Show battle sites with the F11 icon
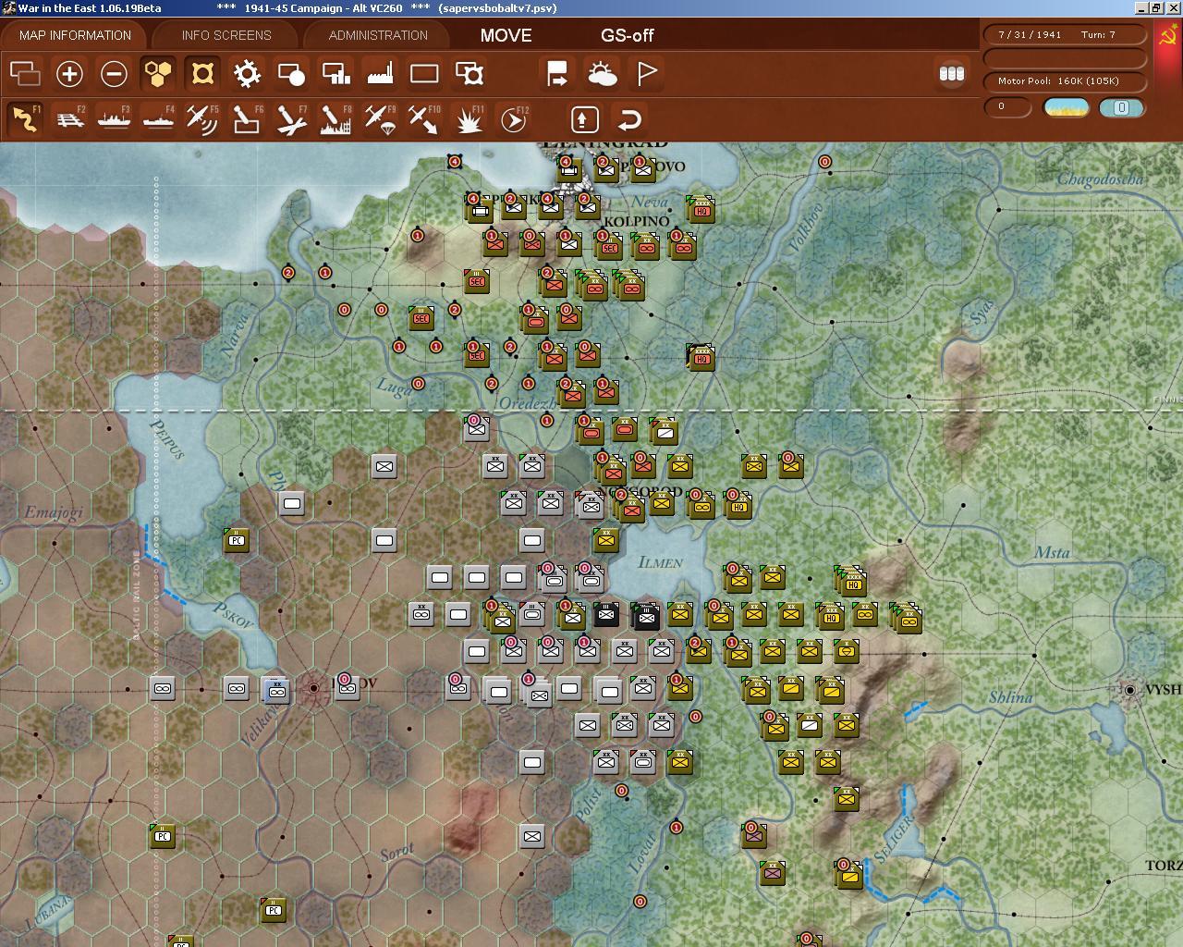This screenshot has height=947, width=1183. [x=469, y=119]
